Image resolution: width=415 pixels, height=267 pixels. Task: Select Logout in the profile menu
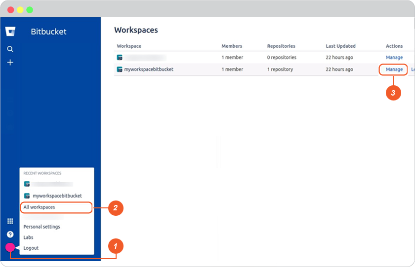click(x=31, y=248)
